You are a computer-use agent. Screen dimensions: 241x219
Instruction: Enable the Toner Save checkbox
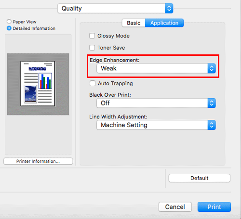pos(92,48)
